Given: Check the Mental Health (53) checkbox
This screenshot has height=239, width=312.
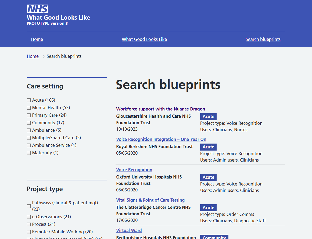Looking at the screenshot, I should tap(29, 108).
